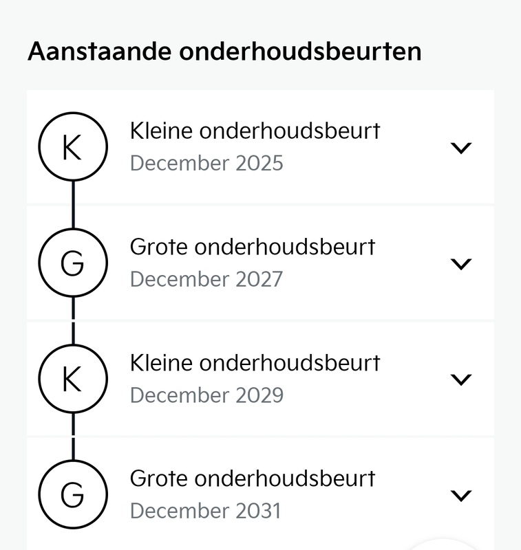Click the K circle icon for December 2025
Image resolution: width=521 pixels, height=550 pixels.
(72, 147)
